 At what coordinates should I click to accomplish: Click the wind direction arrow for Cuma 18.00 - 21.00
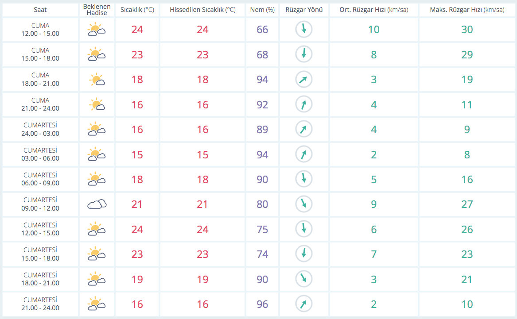(304, 80)
